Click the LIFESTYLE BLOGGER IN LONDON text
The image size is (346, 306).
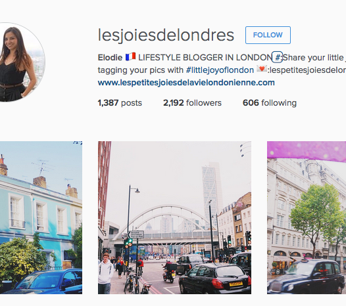coord(205,58)
